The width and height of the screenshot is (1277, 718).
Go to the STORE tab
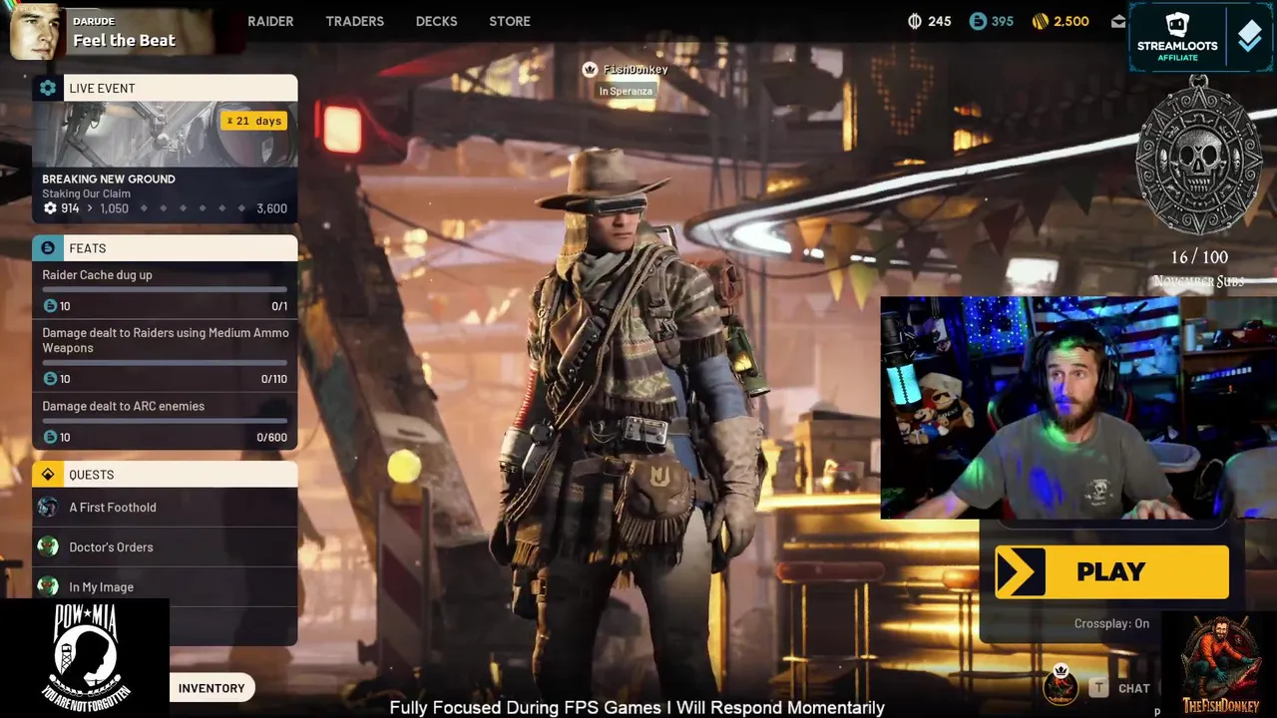coord(510,21)
